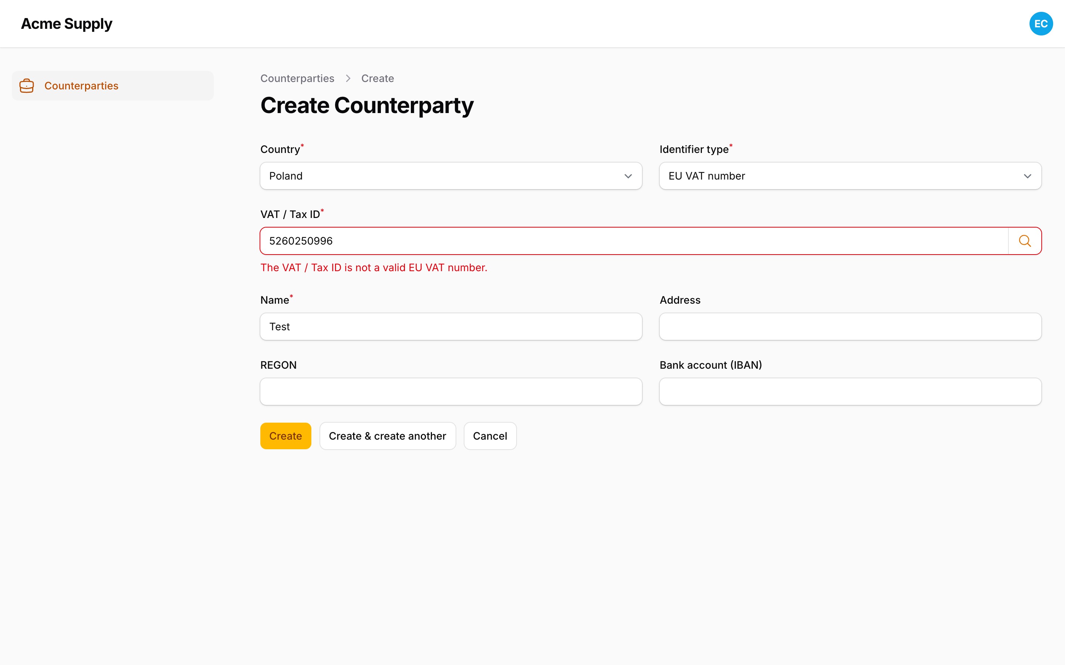1065x665 pixels.
Task: Click the Create breadcrumb item
Action: pyautogui.click(x=377, y=78)
